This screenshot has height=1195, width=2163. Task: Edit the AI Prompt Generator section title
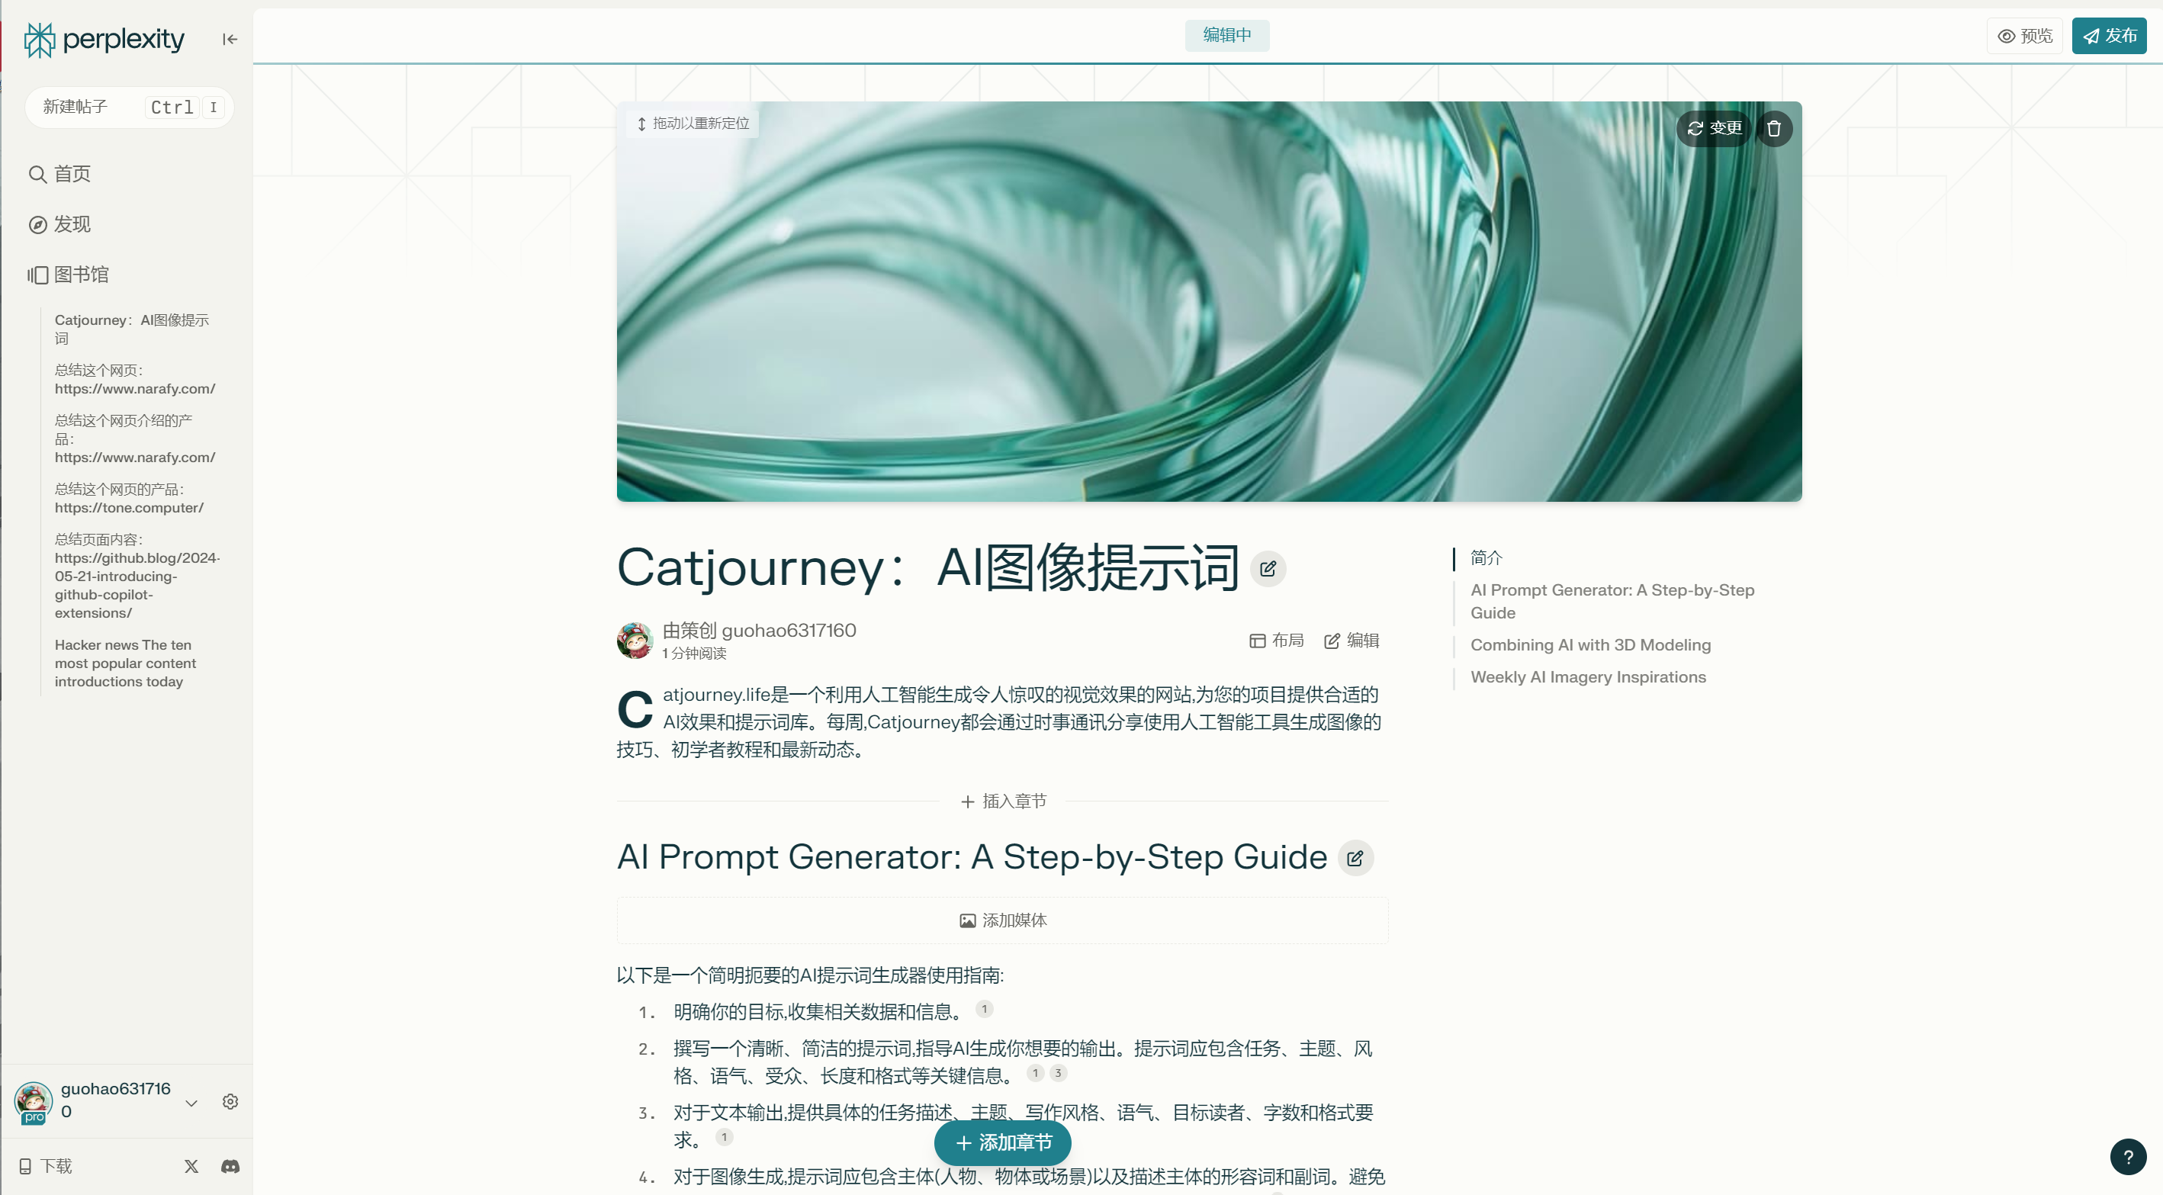tap(1355, 858)
